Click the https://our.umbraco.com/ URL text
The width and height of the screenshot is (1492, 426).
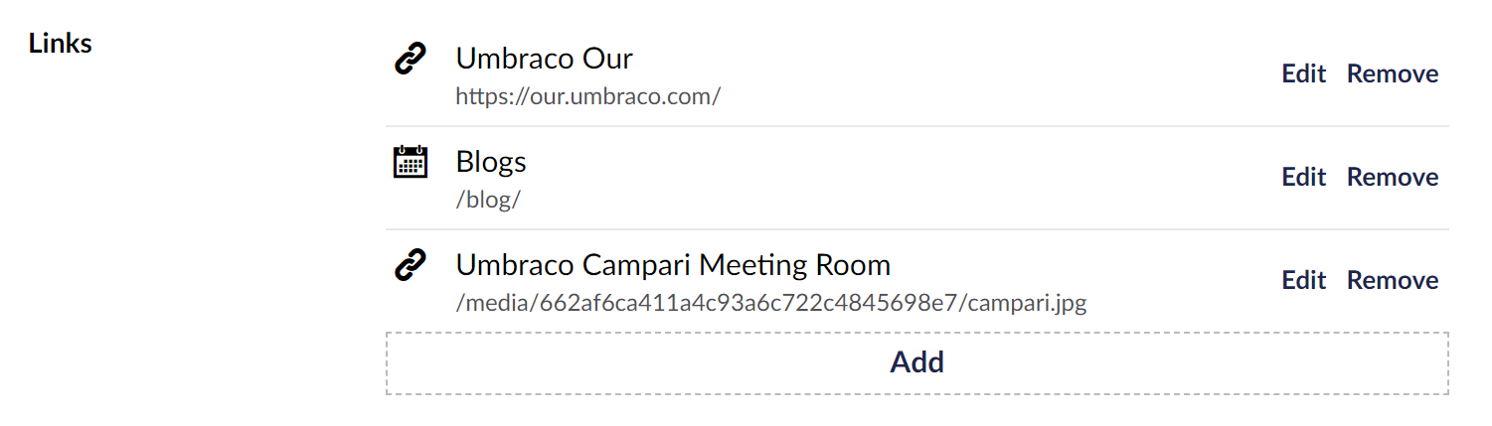click(x=587, y=97)
